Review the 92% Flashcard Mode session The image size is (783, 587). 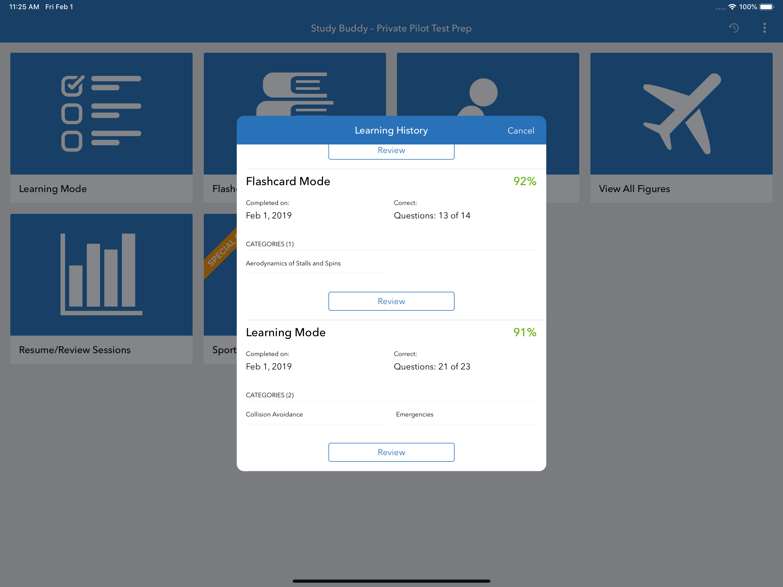(391, 301)
